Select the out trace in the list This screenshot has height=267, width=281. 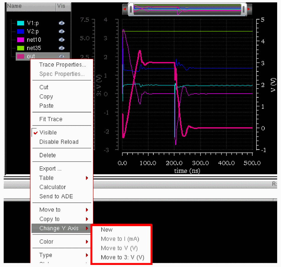point(31,57)
